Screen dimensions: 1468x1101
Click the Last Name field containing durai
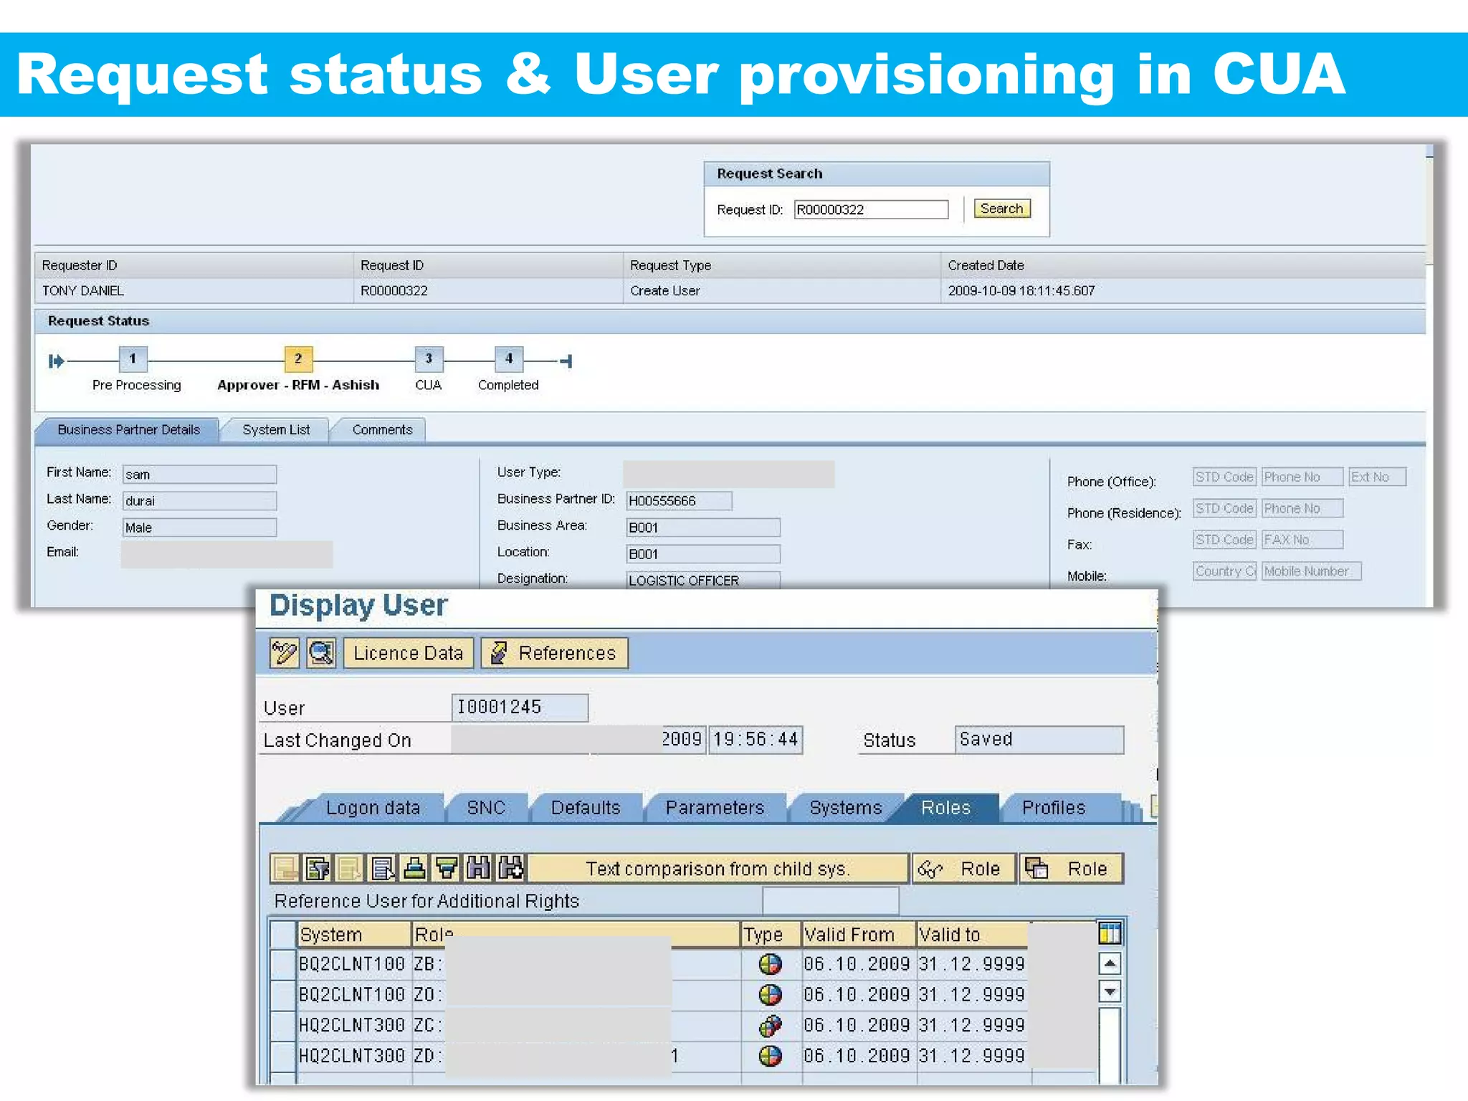tap(199, 501)
